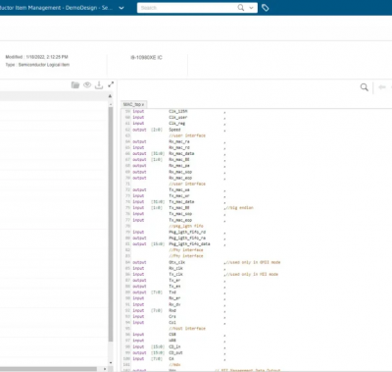Image resolution: width=392 pixels, height=372 pixels.
Task: Click the Rxd signal name
Action: tap(172, 310)
